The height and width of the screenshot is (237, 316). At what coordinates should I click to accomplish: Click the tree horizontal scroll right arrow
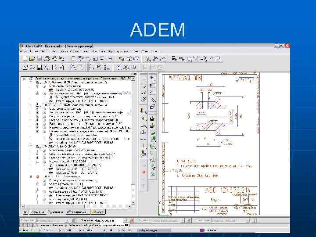click(129, 206)
